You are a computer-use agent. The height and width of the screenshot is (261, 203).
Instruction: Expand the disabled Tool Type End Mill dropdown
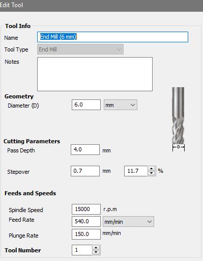80,49
